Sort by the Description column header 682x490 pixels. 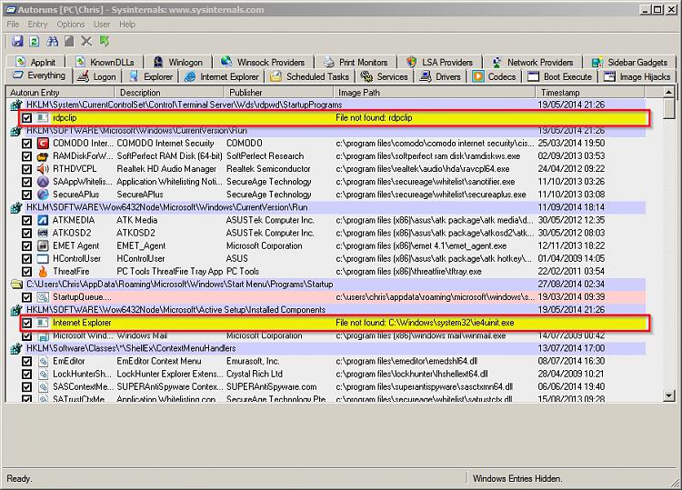169,92
